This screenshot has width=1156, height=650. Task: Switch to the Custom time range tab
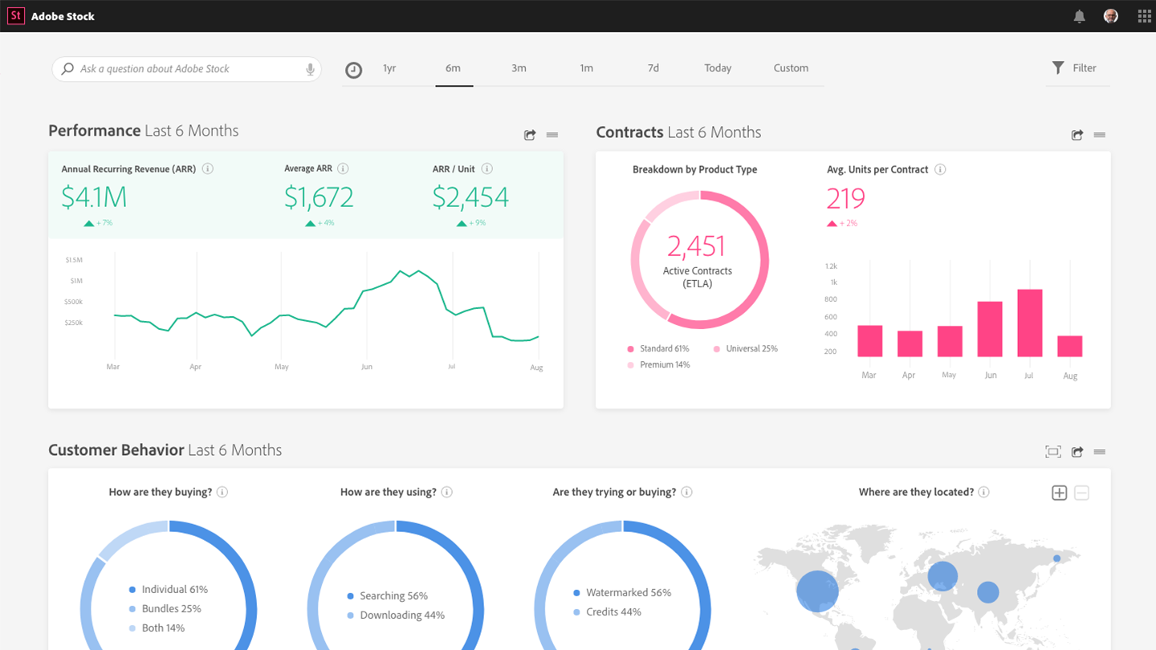coord(791,68)
